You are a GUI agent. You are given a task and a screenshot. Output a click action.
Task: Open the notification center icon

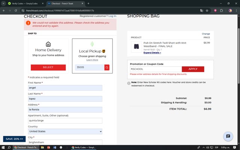(234, 147)
